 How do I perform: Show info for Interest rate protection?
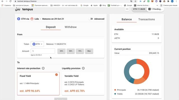click(x=43, y=68)
